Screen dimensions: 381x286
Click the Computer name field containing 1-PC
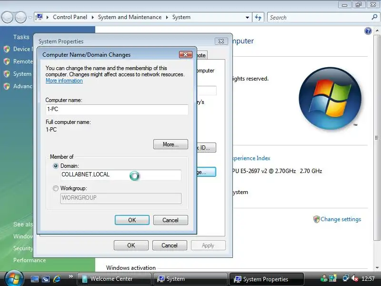[117, 110]
